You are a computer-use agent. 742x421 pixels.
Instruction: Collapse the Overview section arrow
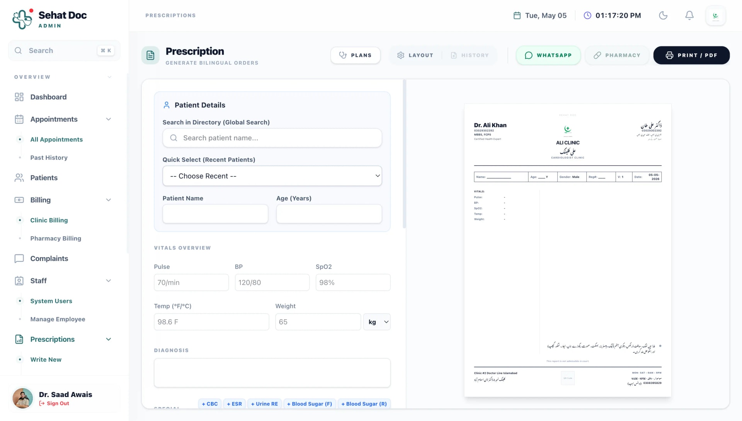coord(109,77)
